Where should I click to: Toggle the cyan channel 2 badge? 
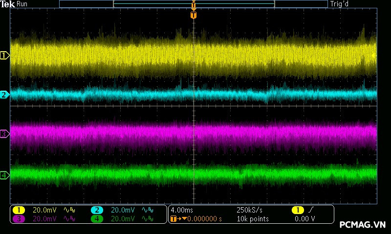[x=97, y=210]
